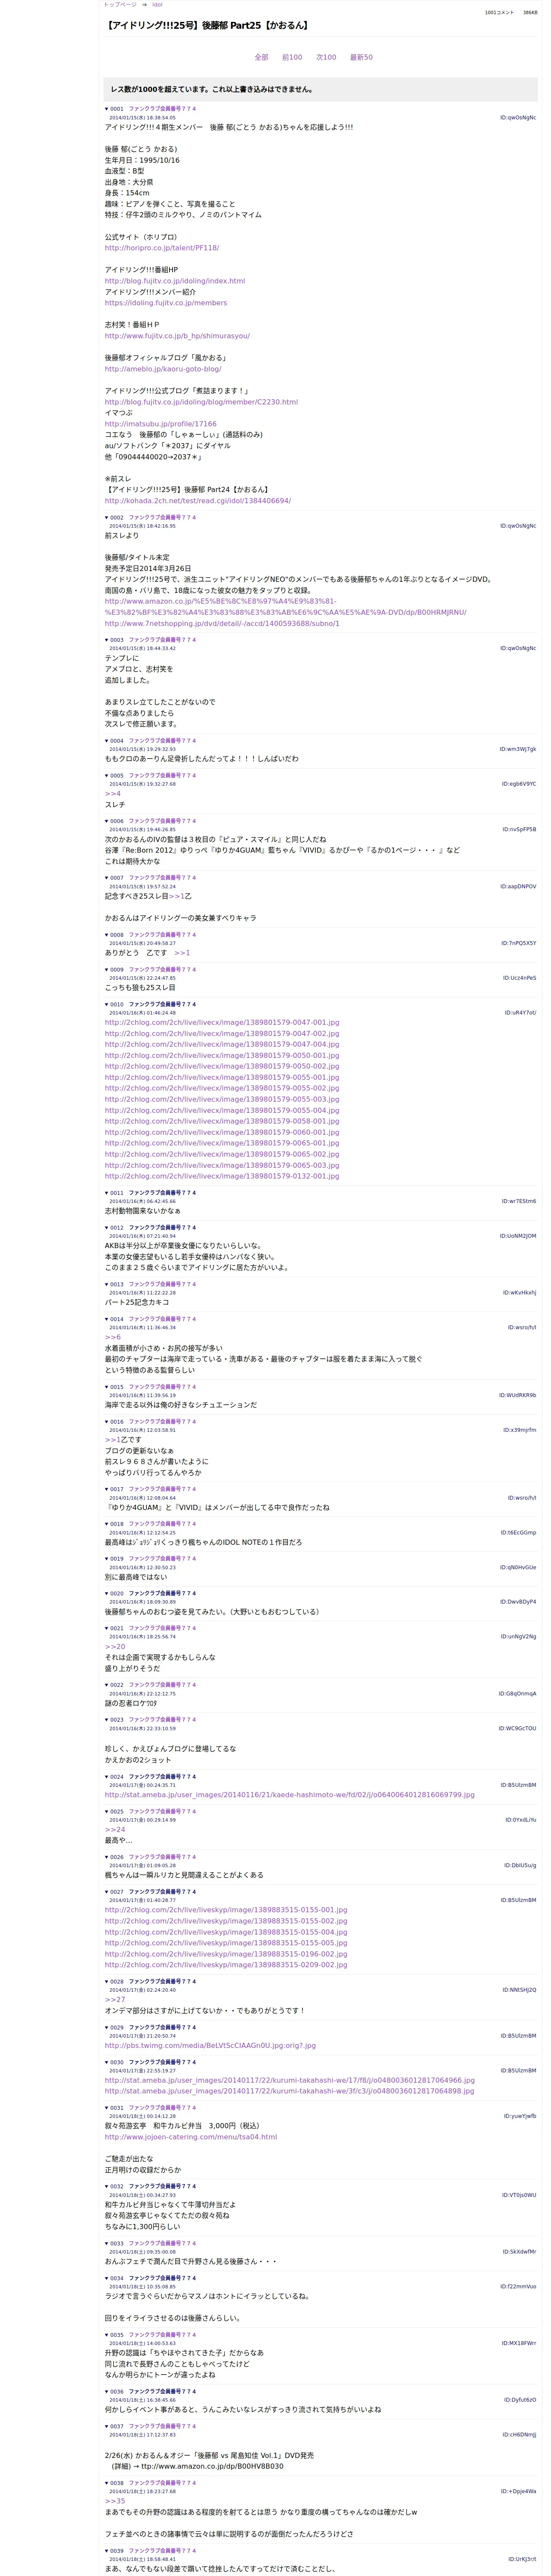Open the triangle menu of post 0010
551x2576 pixels.
click(107, 1004)
